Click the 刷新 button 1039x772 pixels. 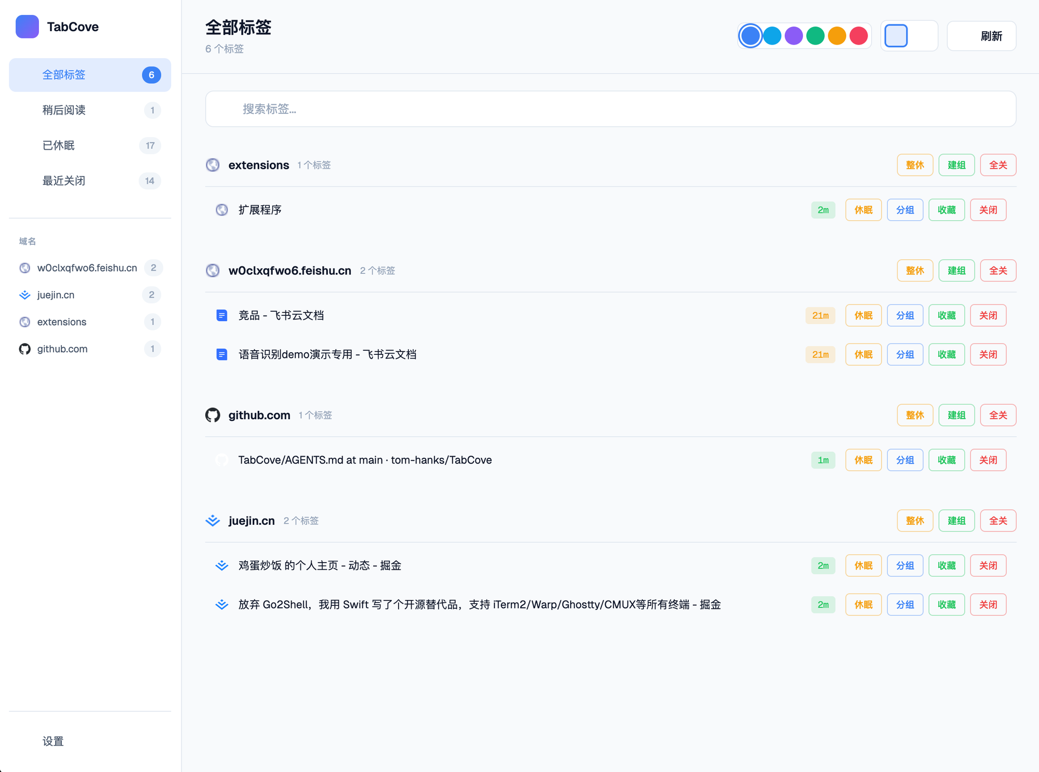(x=981, y=36)
